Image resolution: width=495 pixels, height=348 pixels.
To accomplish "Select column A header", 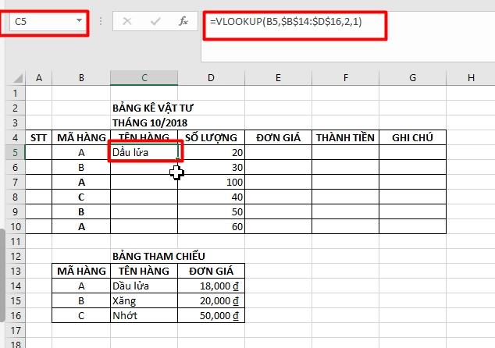I will point(39,78).
